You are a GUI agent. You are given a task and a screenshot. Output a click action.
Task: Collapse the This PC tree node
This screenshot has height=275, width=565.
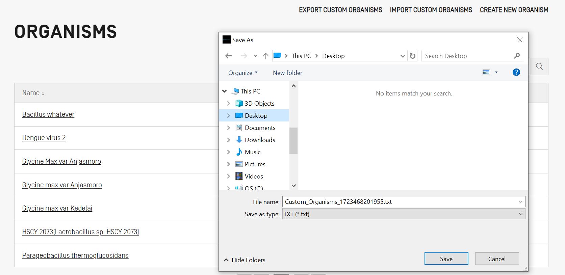(x=225, y=91)
